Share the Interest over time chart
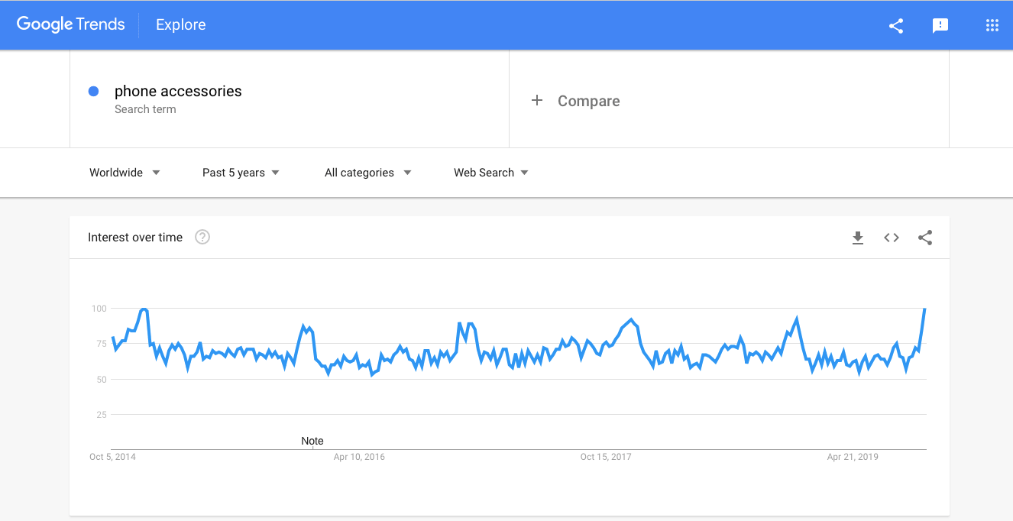Image resolution: width=1013 pixels, height=521 pixels. (x=925, y=238)
